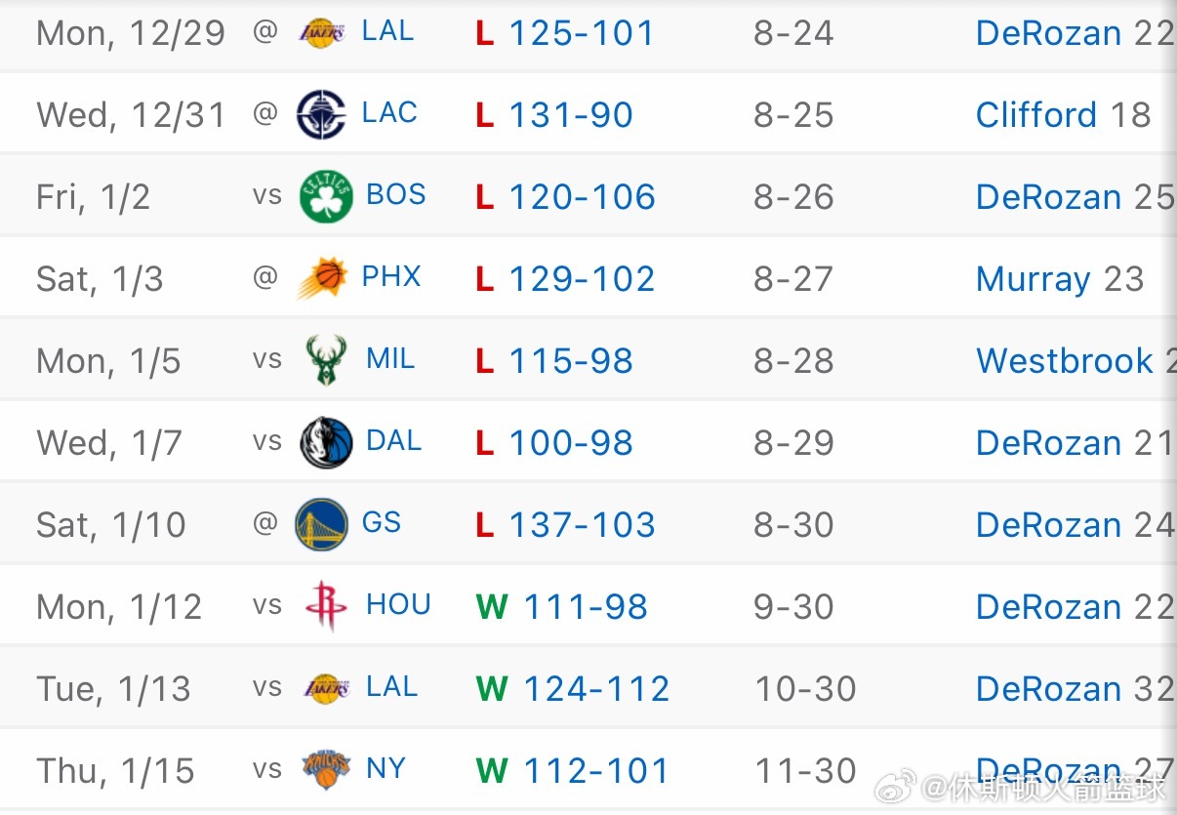Image resolution: width=1177 pixels, height=815 pixels.
Task: Click the Boston Celtics logo
Action: pos(325,196)
